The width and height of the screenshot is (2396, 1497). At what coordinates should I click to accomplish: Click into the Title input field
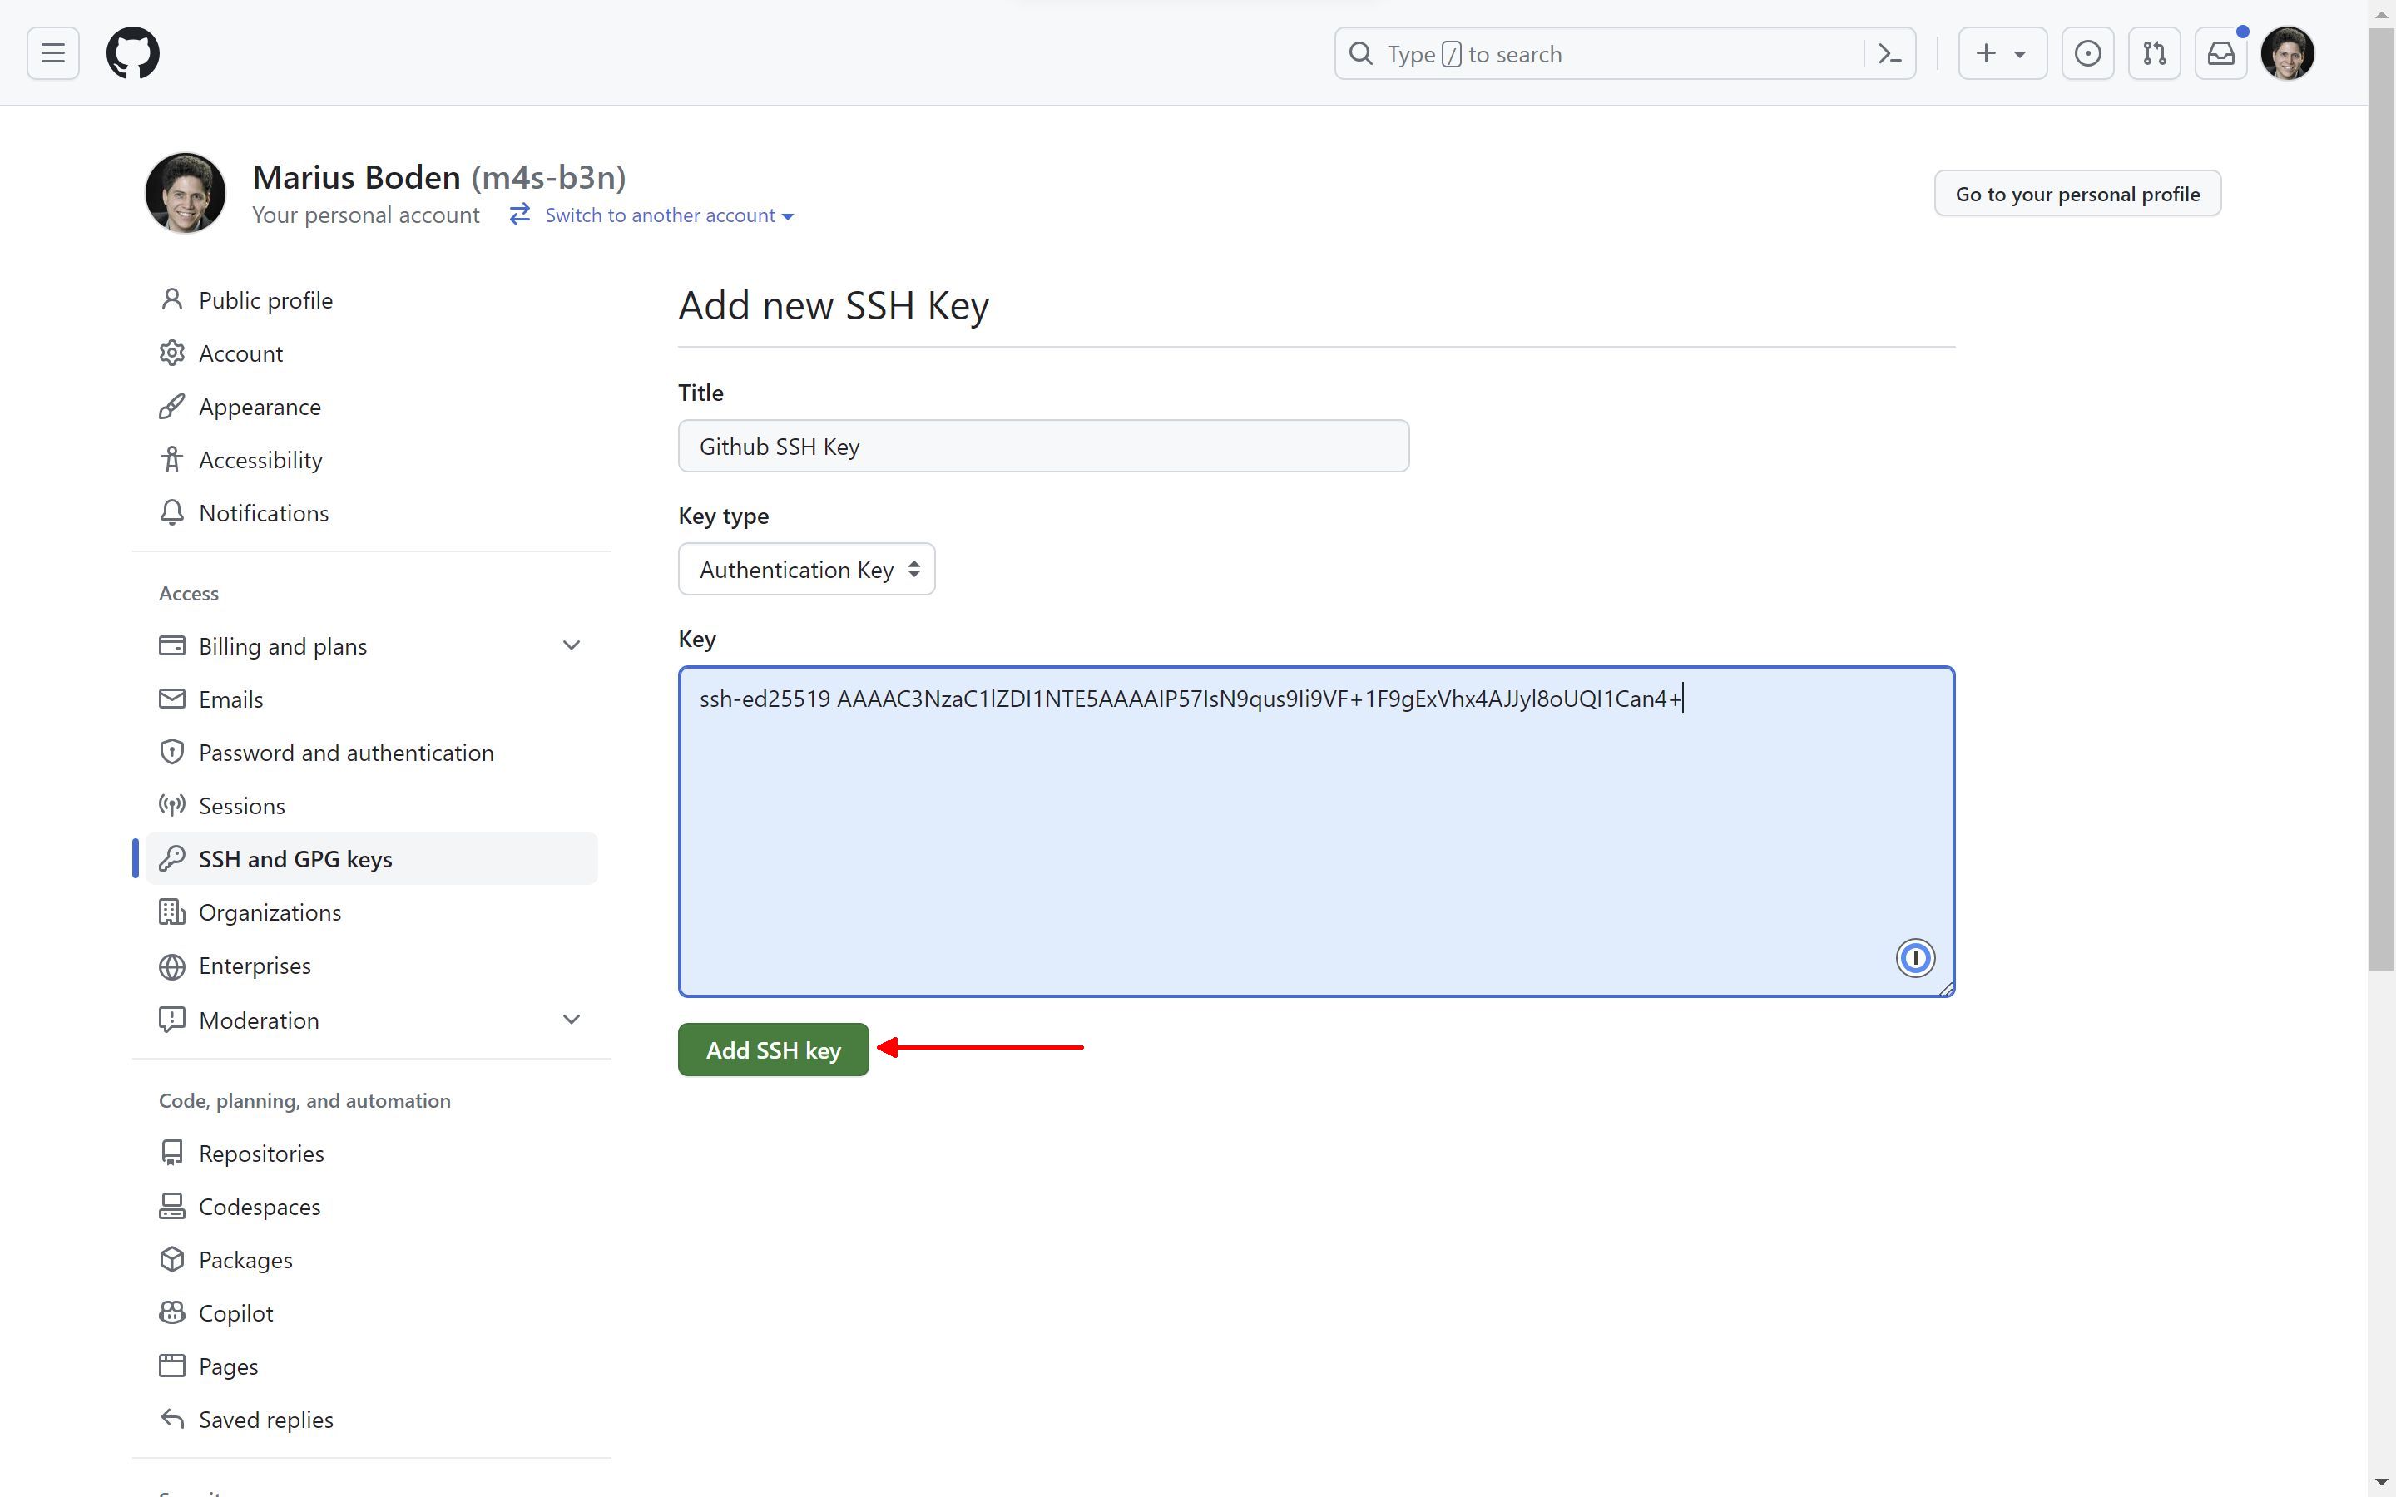click(1042, 447)
